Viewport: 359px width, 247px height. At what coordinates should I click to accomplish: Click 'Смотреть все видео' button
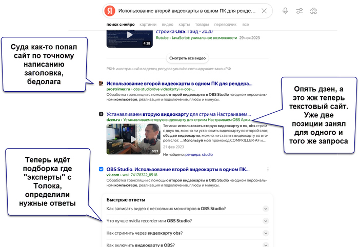188,58
